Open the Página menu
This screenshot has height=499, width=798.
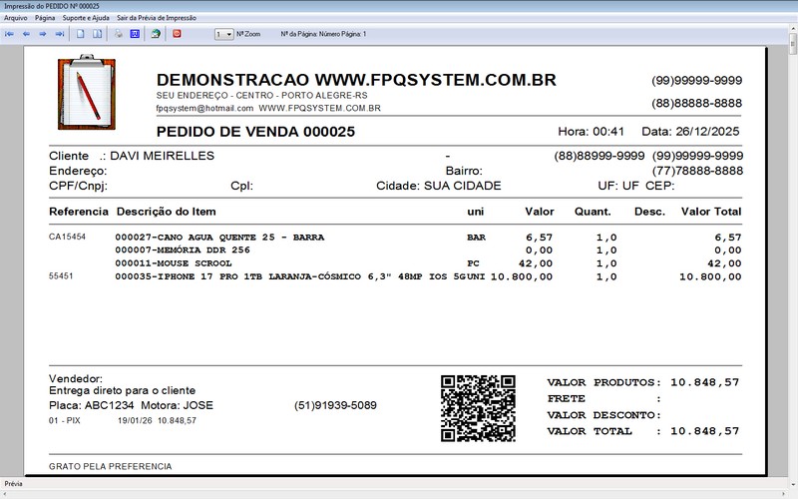[x=45, y=18]
